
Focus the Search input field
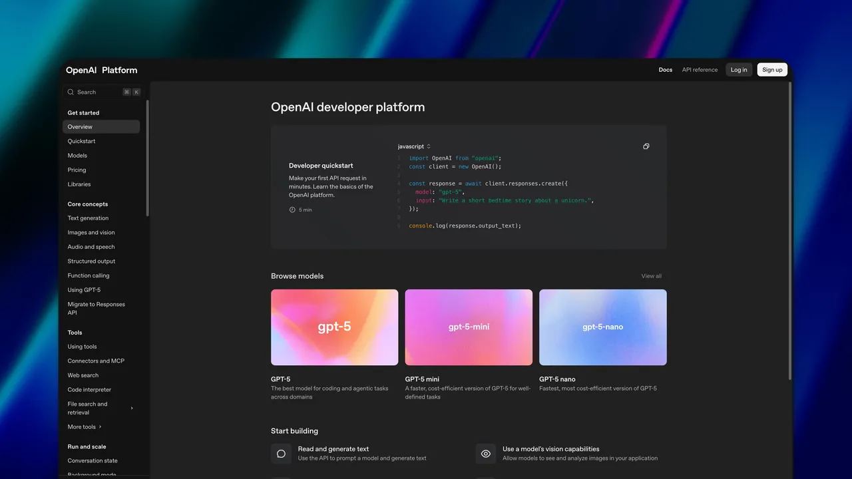[102, 92]
